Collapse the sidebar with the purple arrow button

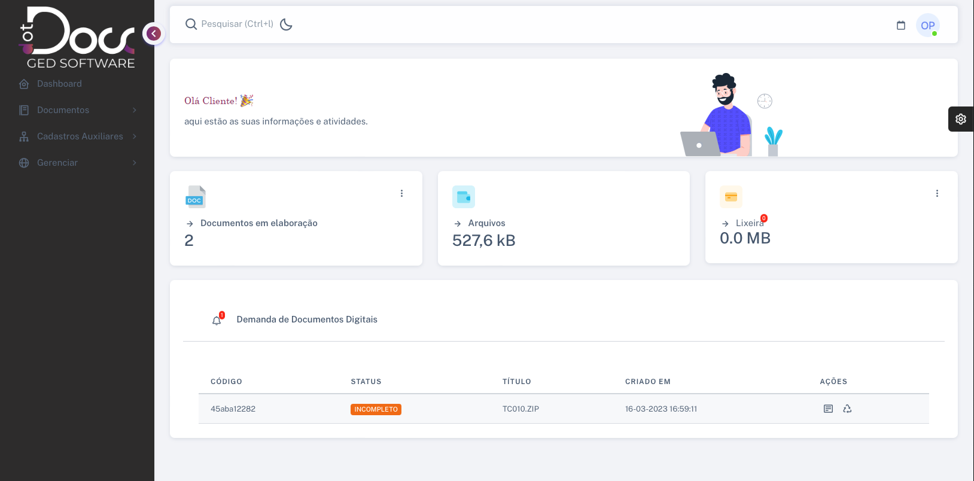154,34
